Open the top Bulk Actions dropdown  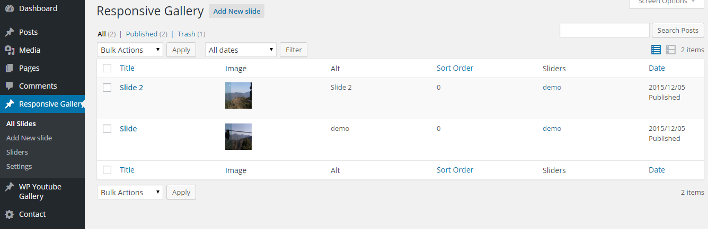tap(130, 50)
